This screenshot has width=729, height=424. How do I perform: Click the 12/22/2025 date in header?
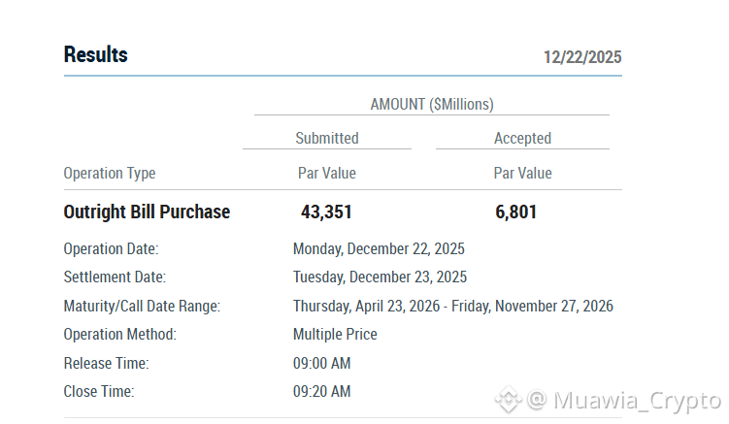tap(581, 56)
